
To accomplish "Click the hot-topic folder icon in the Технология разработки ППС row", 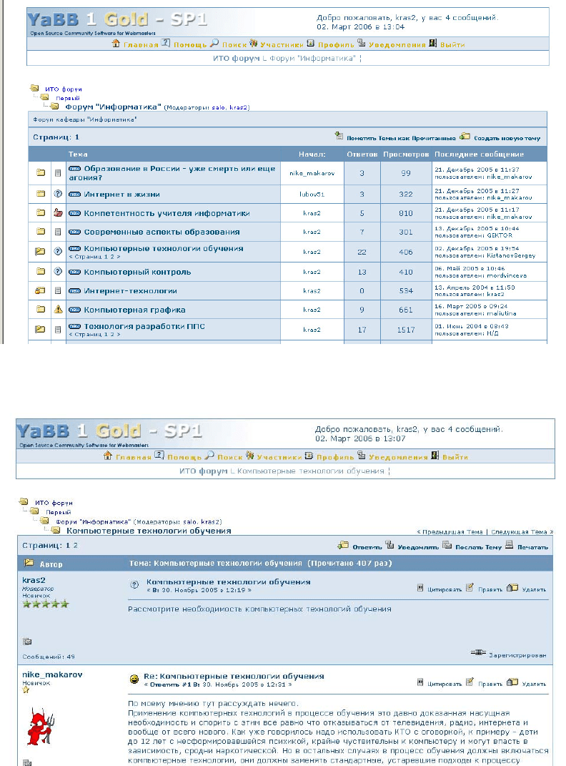I will click(40, 329).
